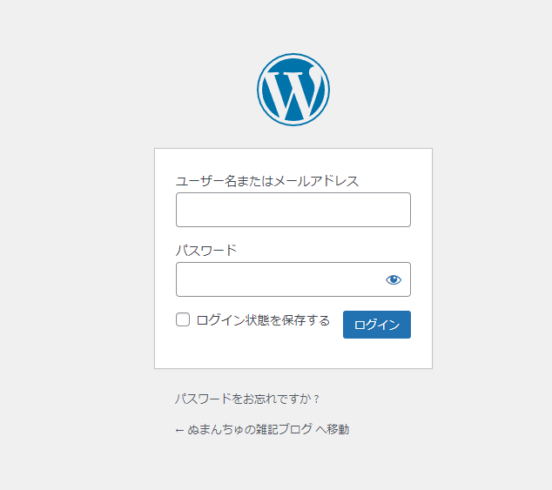552x490 pixels.
Task: Click the WordPress logo
Action: coord(293,90)
